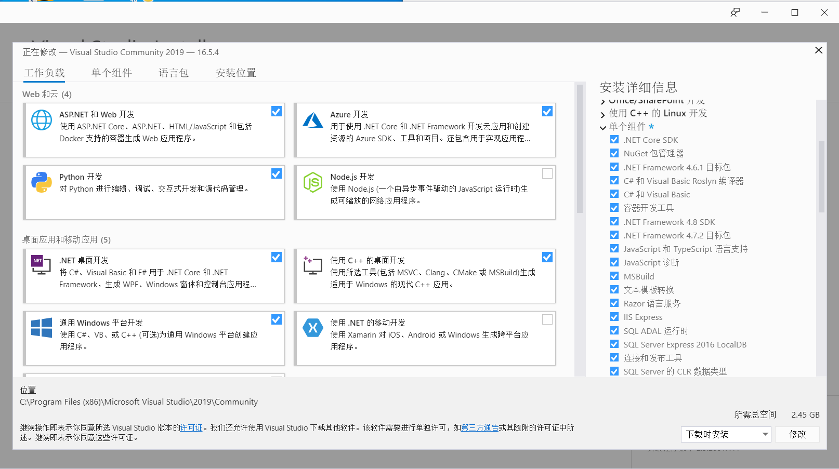The width and height of the screenshot is (839, 469).
Task: Uncheck NuGet 包管理器 component
Action: tap(614, 153)
